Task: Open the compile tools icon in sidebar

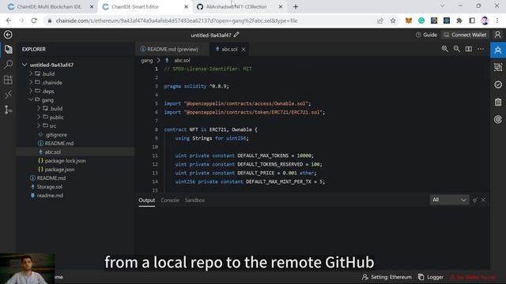Action: pyautogui.click(x=9, y=95)
